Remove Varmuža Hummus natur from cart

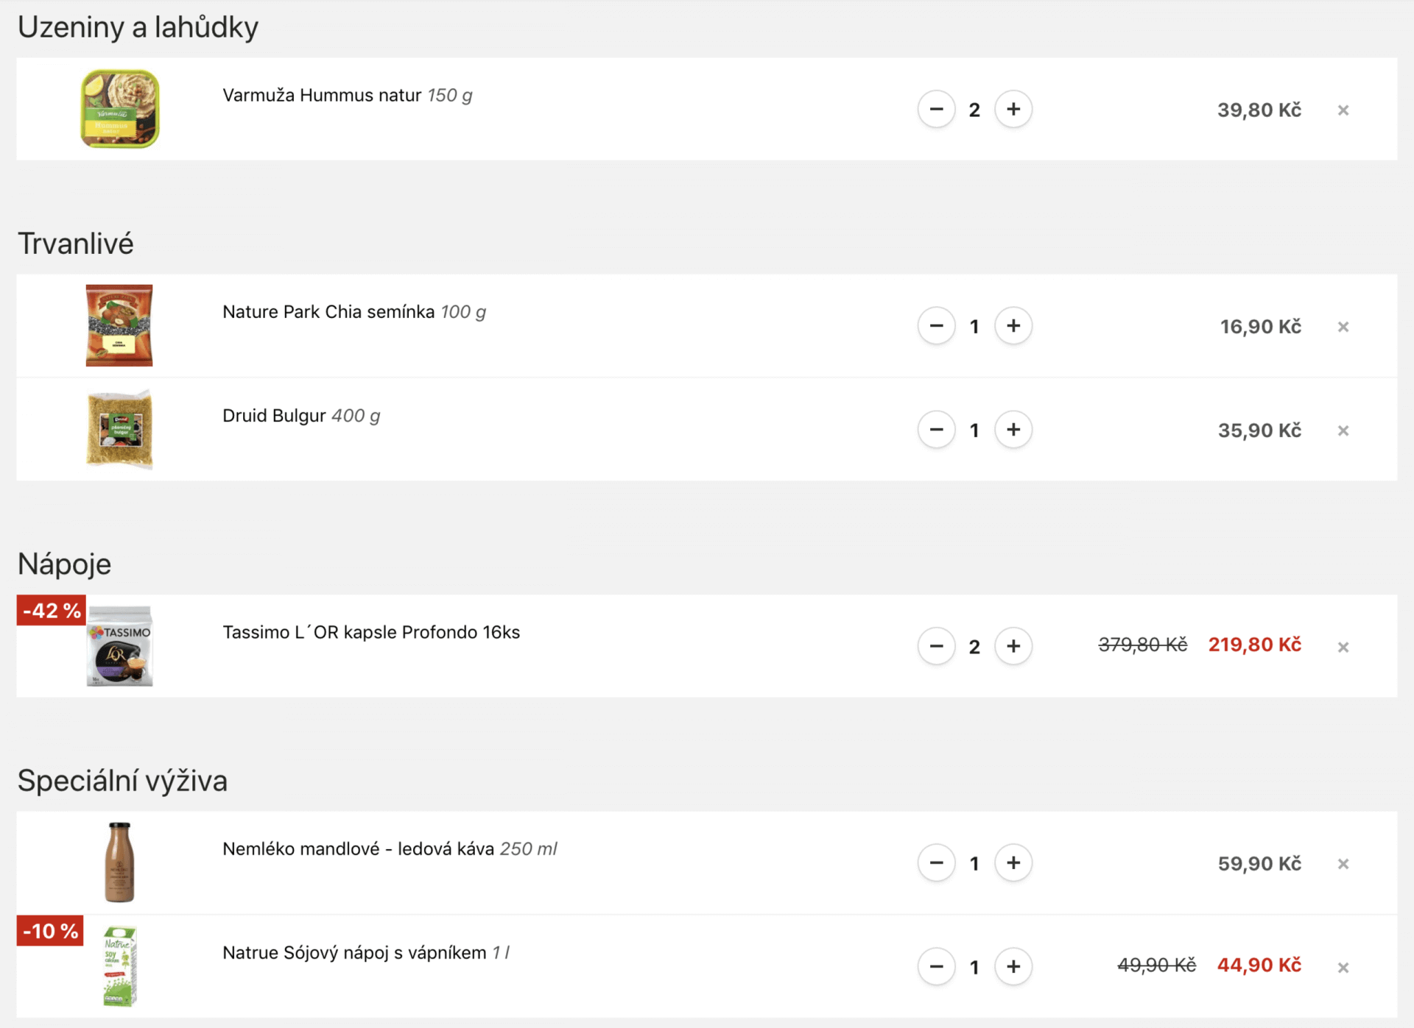click(1343, 110)
